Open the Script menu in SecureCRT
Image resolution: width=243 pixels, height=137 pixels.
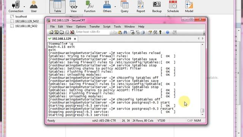(107, 27)
